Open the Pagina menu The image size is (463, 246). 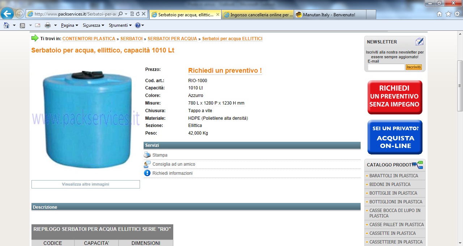click(x=70, y=25)
